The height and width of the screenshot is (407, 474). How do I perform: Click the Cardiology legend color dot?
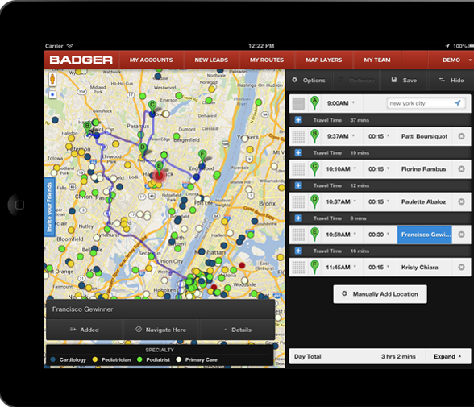(53, 359)
